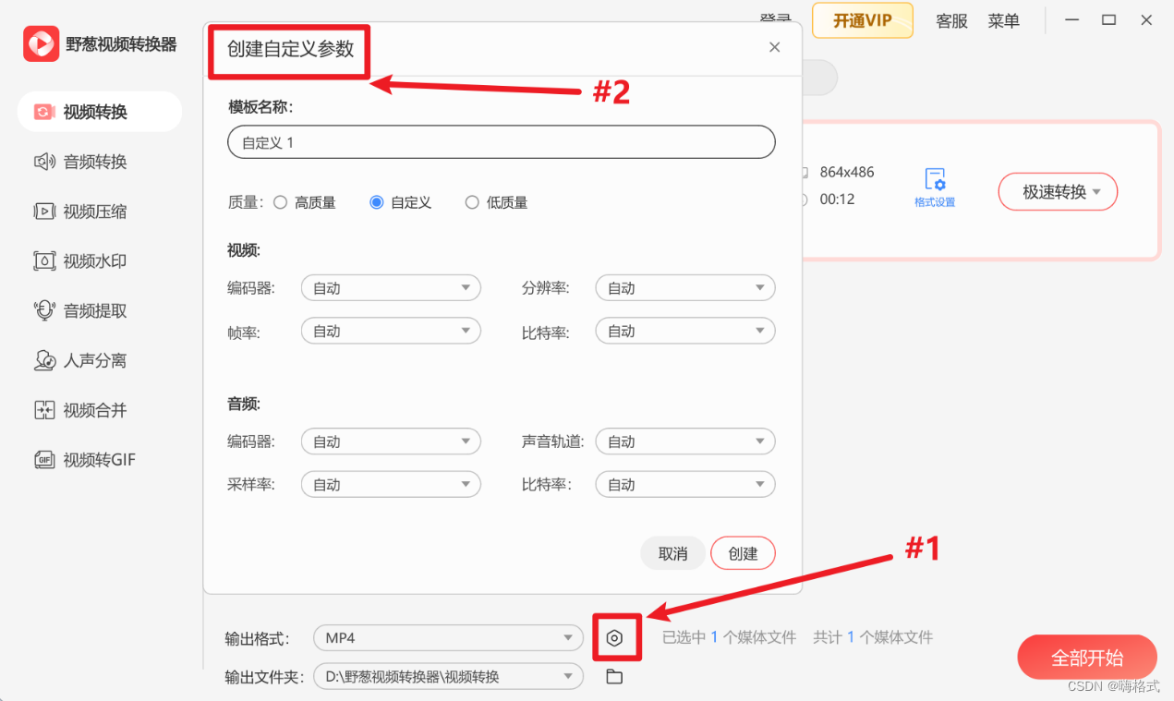Click the 创建 button

[x=743, y=553]
